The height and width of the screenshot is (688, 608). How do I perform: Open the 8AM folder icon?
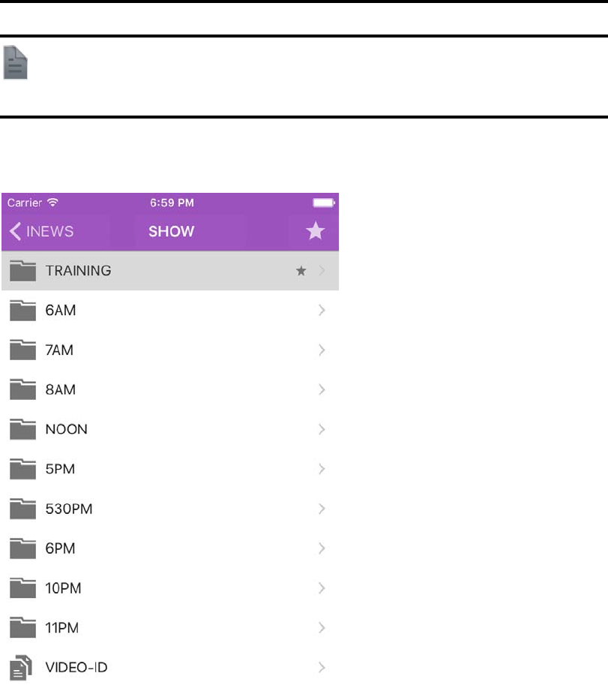pos(22,389)
